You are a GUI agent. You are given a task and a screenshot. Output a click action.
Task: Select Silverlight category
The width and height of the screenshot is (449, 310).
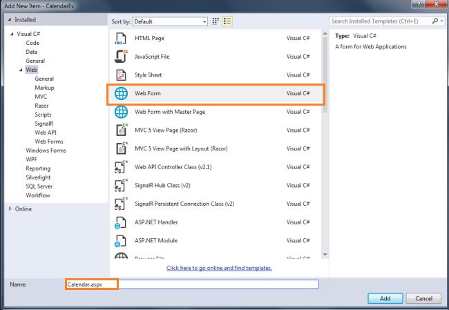pyautogui.click(x=38, y=177)
